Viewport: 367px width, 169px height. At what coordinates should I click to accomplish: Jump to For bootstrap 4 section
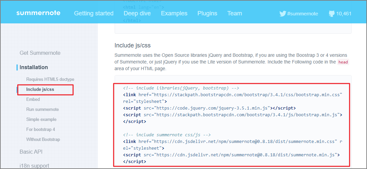[41, 129]
